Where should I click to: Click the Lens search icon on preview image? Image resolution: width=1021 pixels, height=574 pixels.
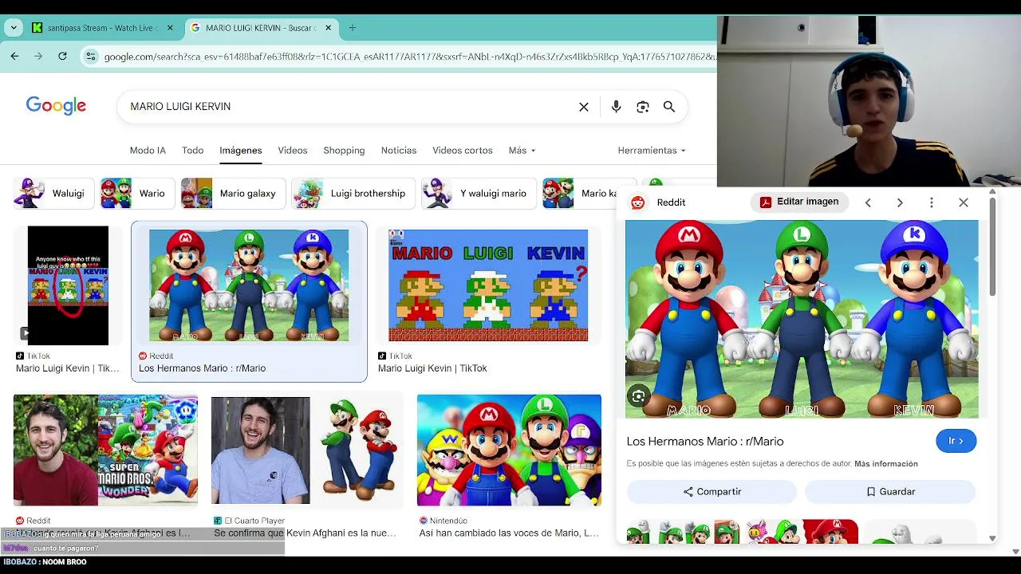tap(638, 395)
